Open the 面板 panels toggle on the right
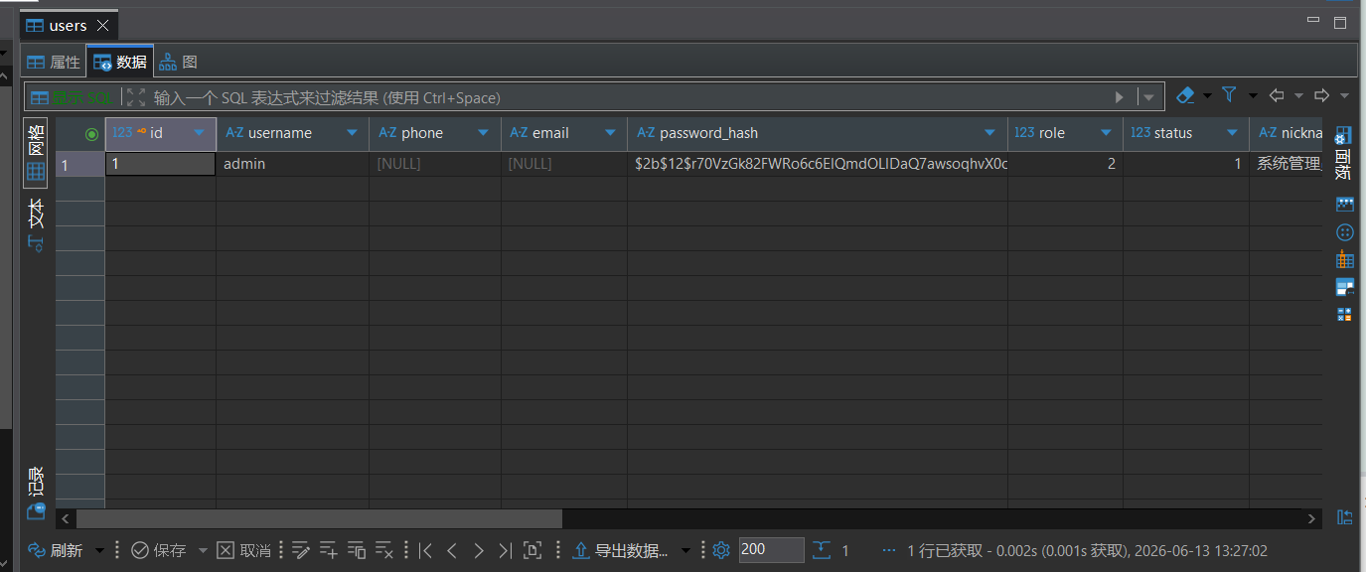The image size is (1366, 572). pyautogui.click(x=1343, y=154)
